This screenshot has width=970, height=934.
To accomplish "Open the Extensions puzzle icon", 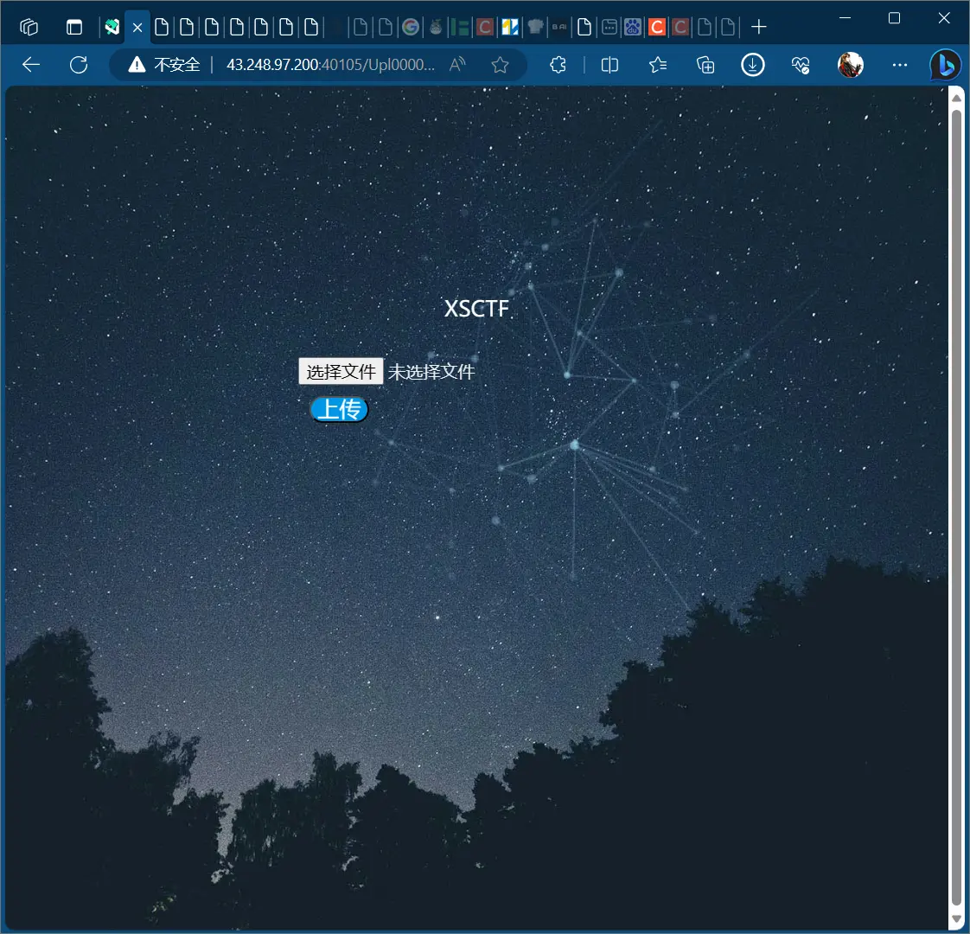I will [x=558, y=65].
